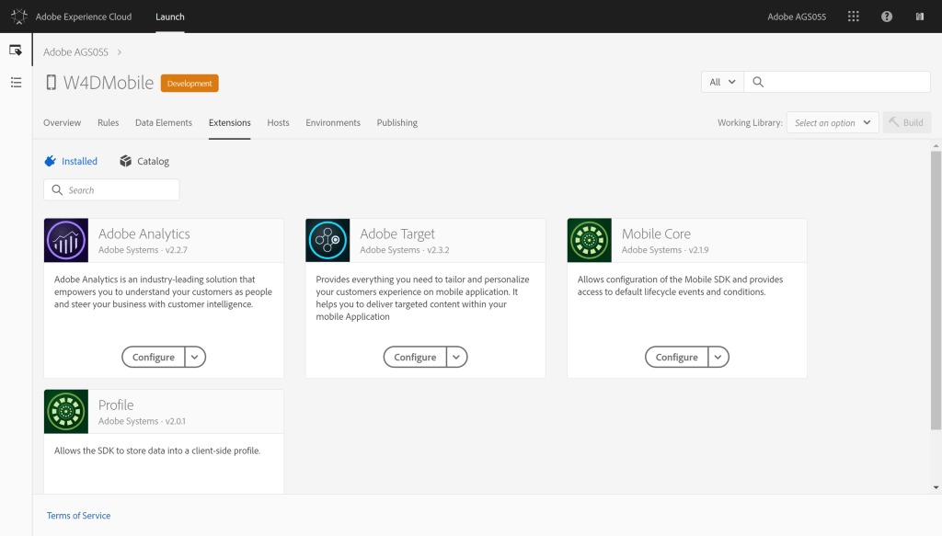942x536 pixels.
Task: Click the Adobe AGS055 breadcrumb link
Action: pos(75,52)
